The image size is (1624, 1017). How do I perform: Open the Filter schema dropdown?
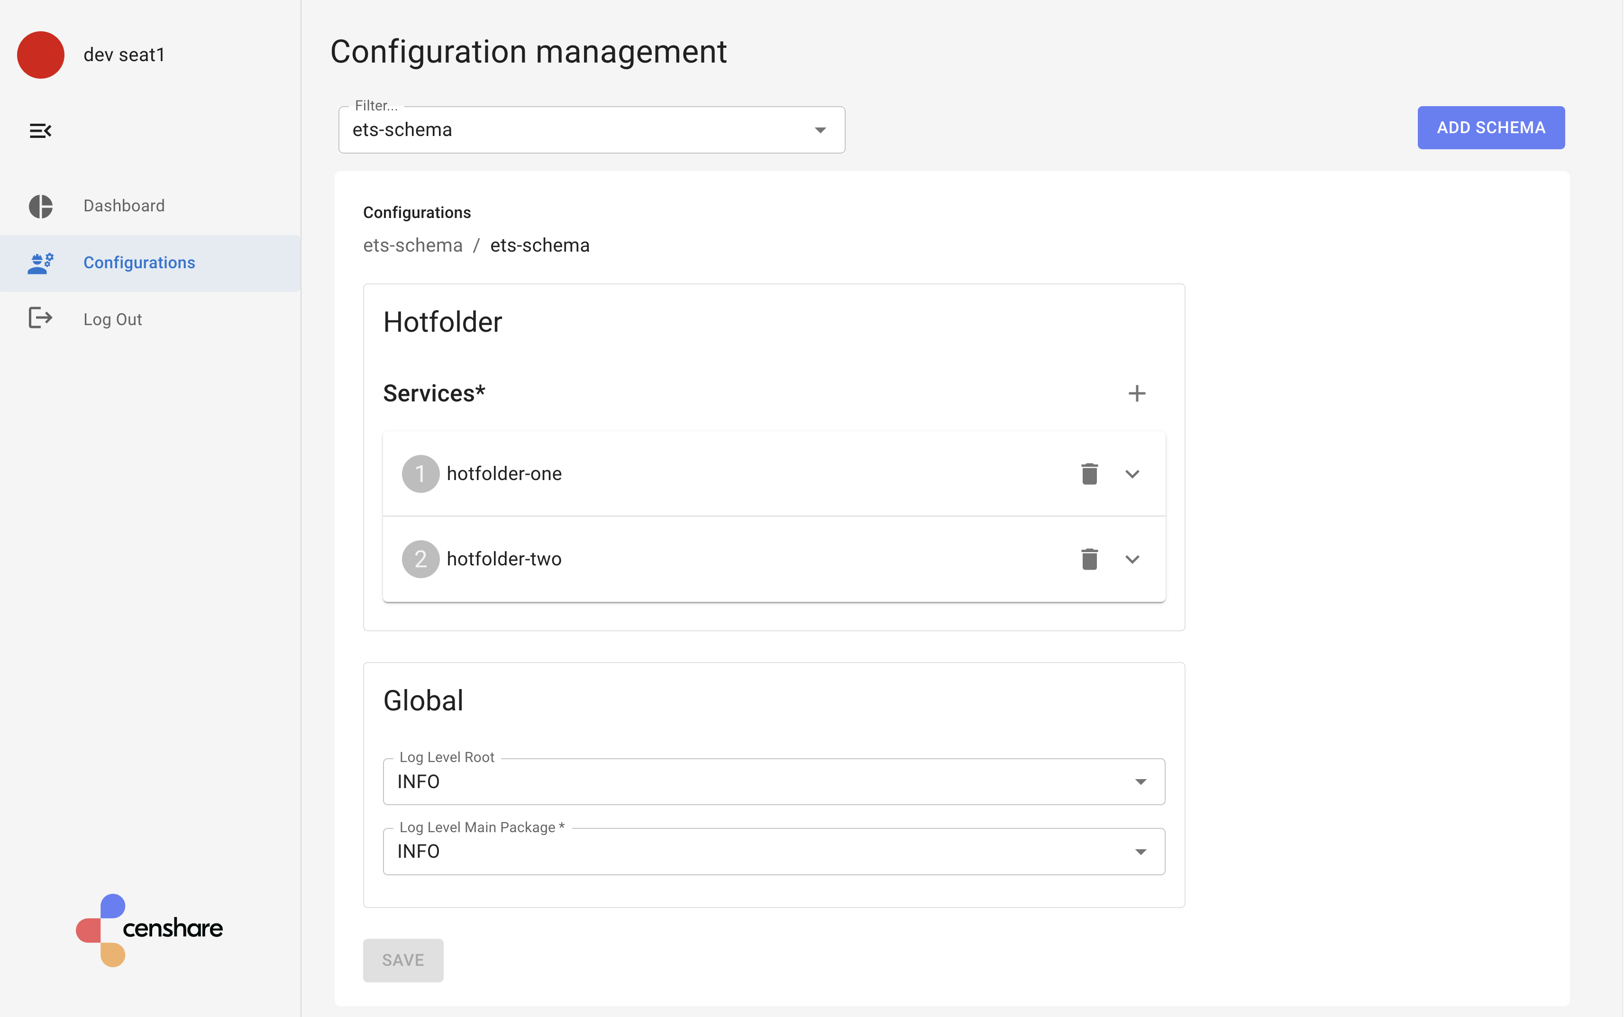(x=820, y=130)
